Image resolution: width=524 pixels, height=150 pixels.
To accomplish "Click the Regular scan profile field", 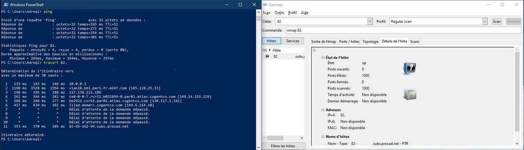I will (436, 21).
